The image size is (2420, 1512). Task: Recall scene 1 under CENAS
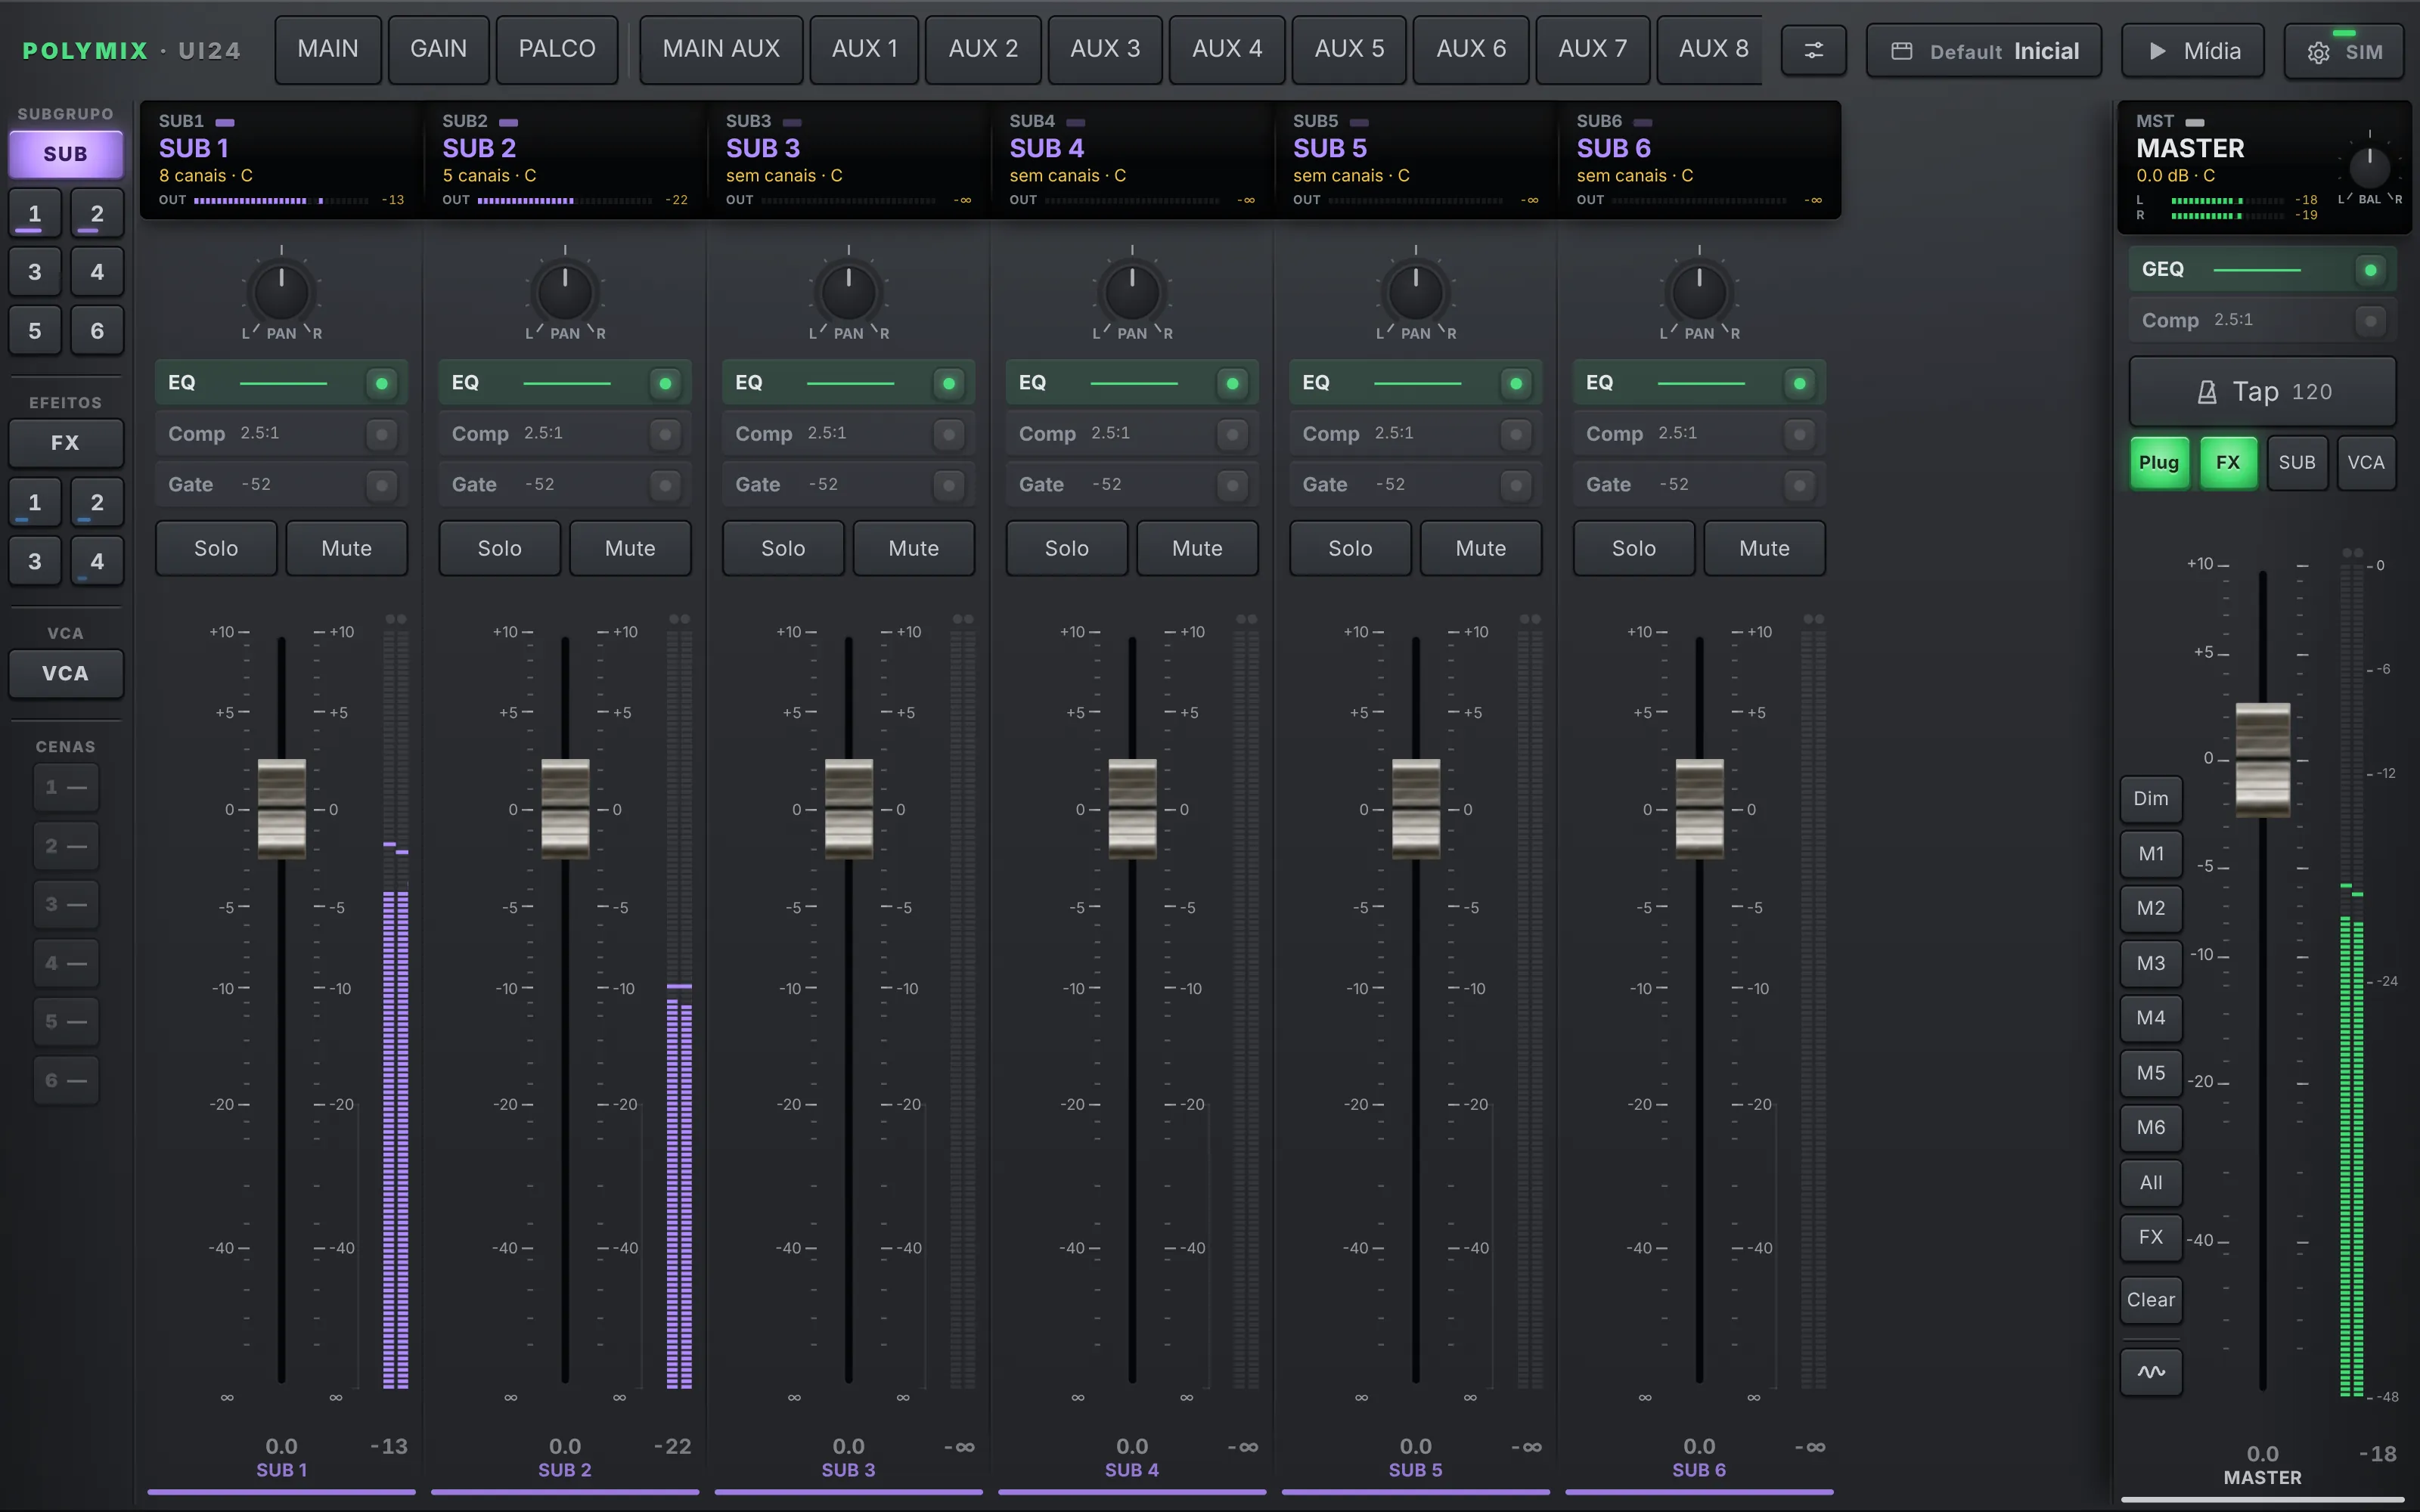point(66,788)
